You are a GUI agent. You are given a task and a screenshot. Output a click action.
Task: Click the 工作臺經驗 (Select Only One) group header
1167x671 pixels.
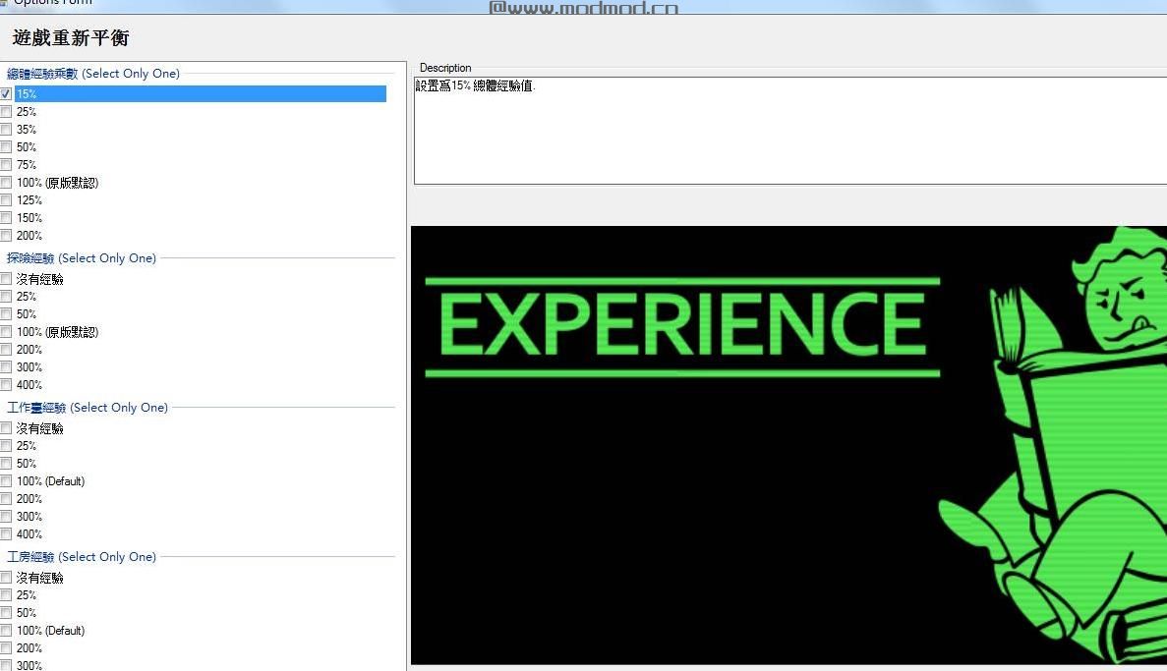pos(88,408)
